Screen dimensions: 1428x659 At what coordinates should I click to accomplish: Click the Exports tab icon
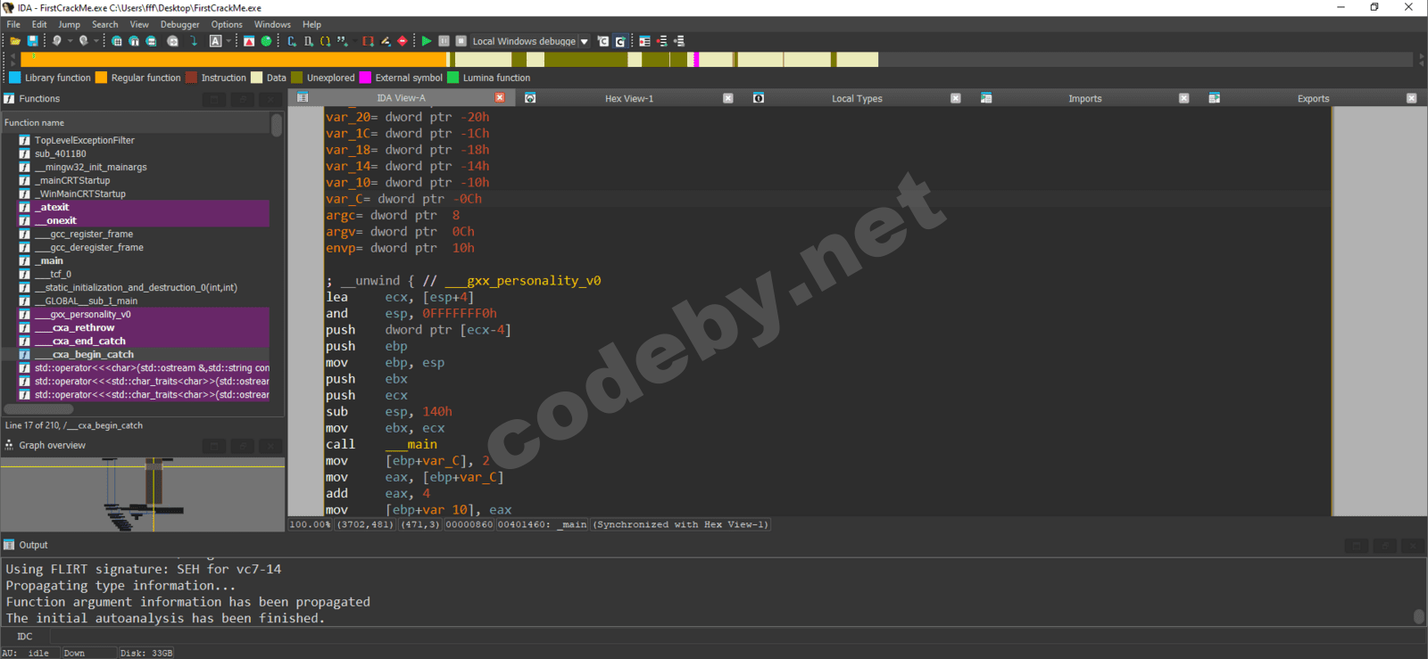coord(1215,98)
